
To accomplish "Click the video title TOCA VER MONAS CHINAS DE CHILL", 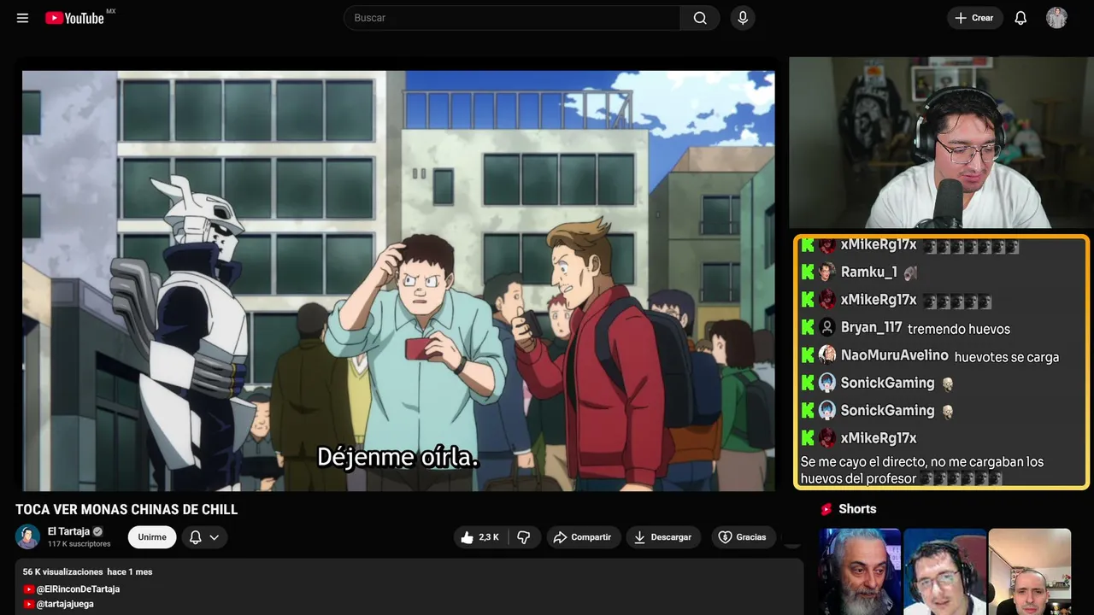I will click(126, 510).
